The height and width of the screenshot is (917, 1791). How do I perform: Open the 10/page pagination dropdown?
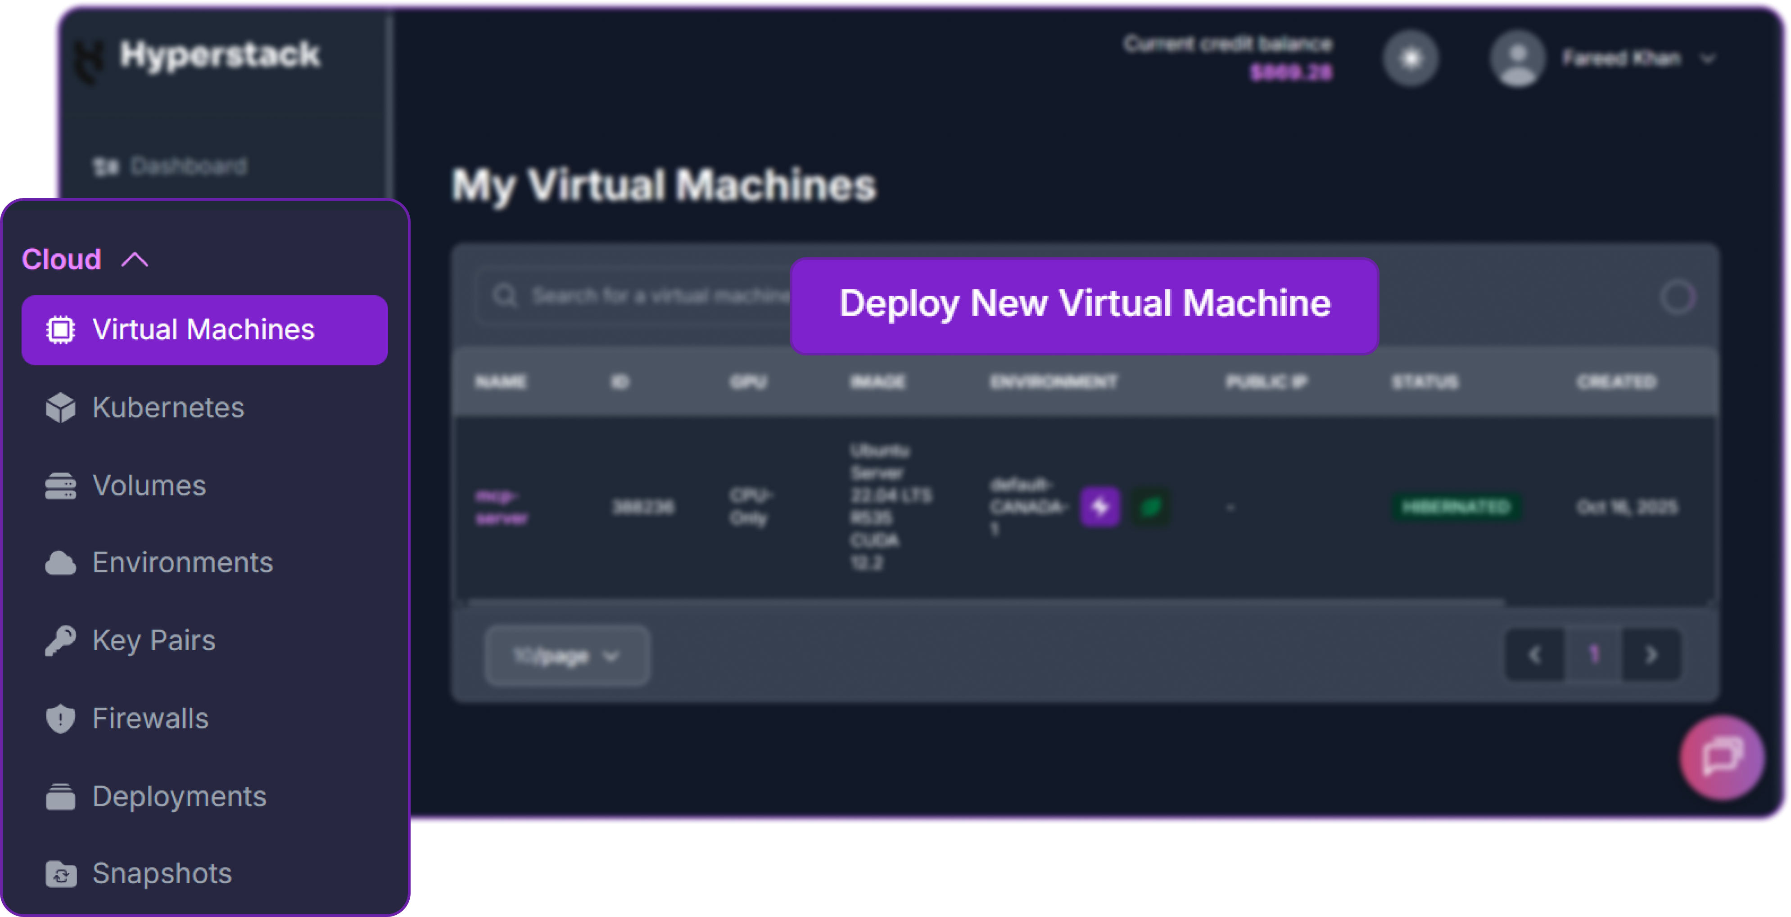coord(567,655)
